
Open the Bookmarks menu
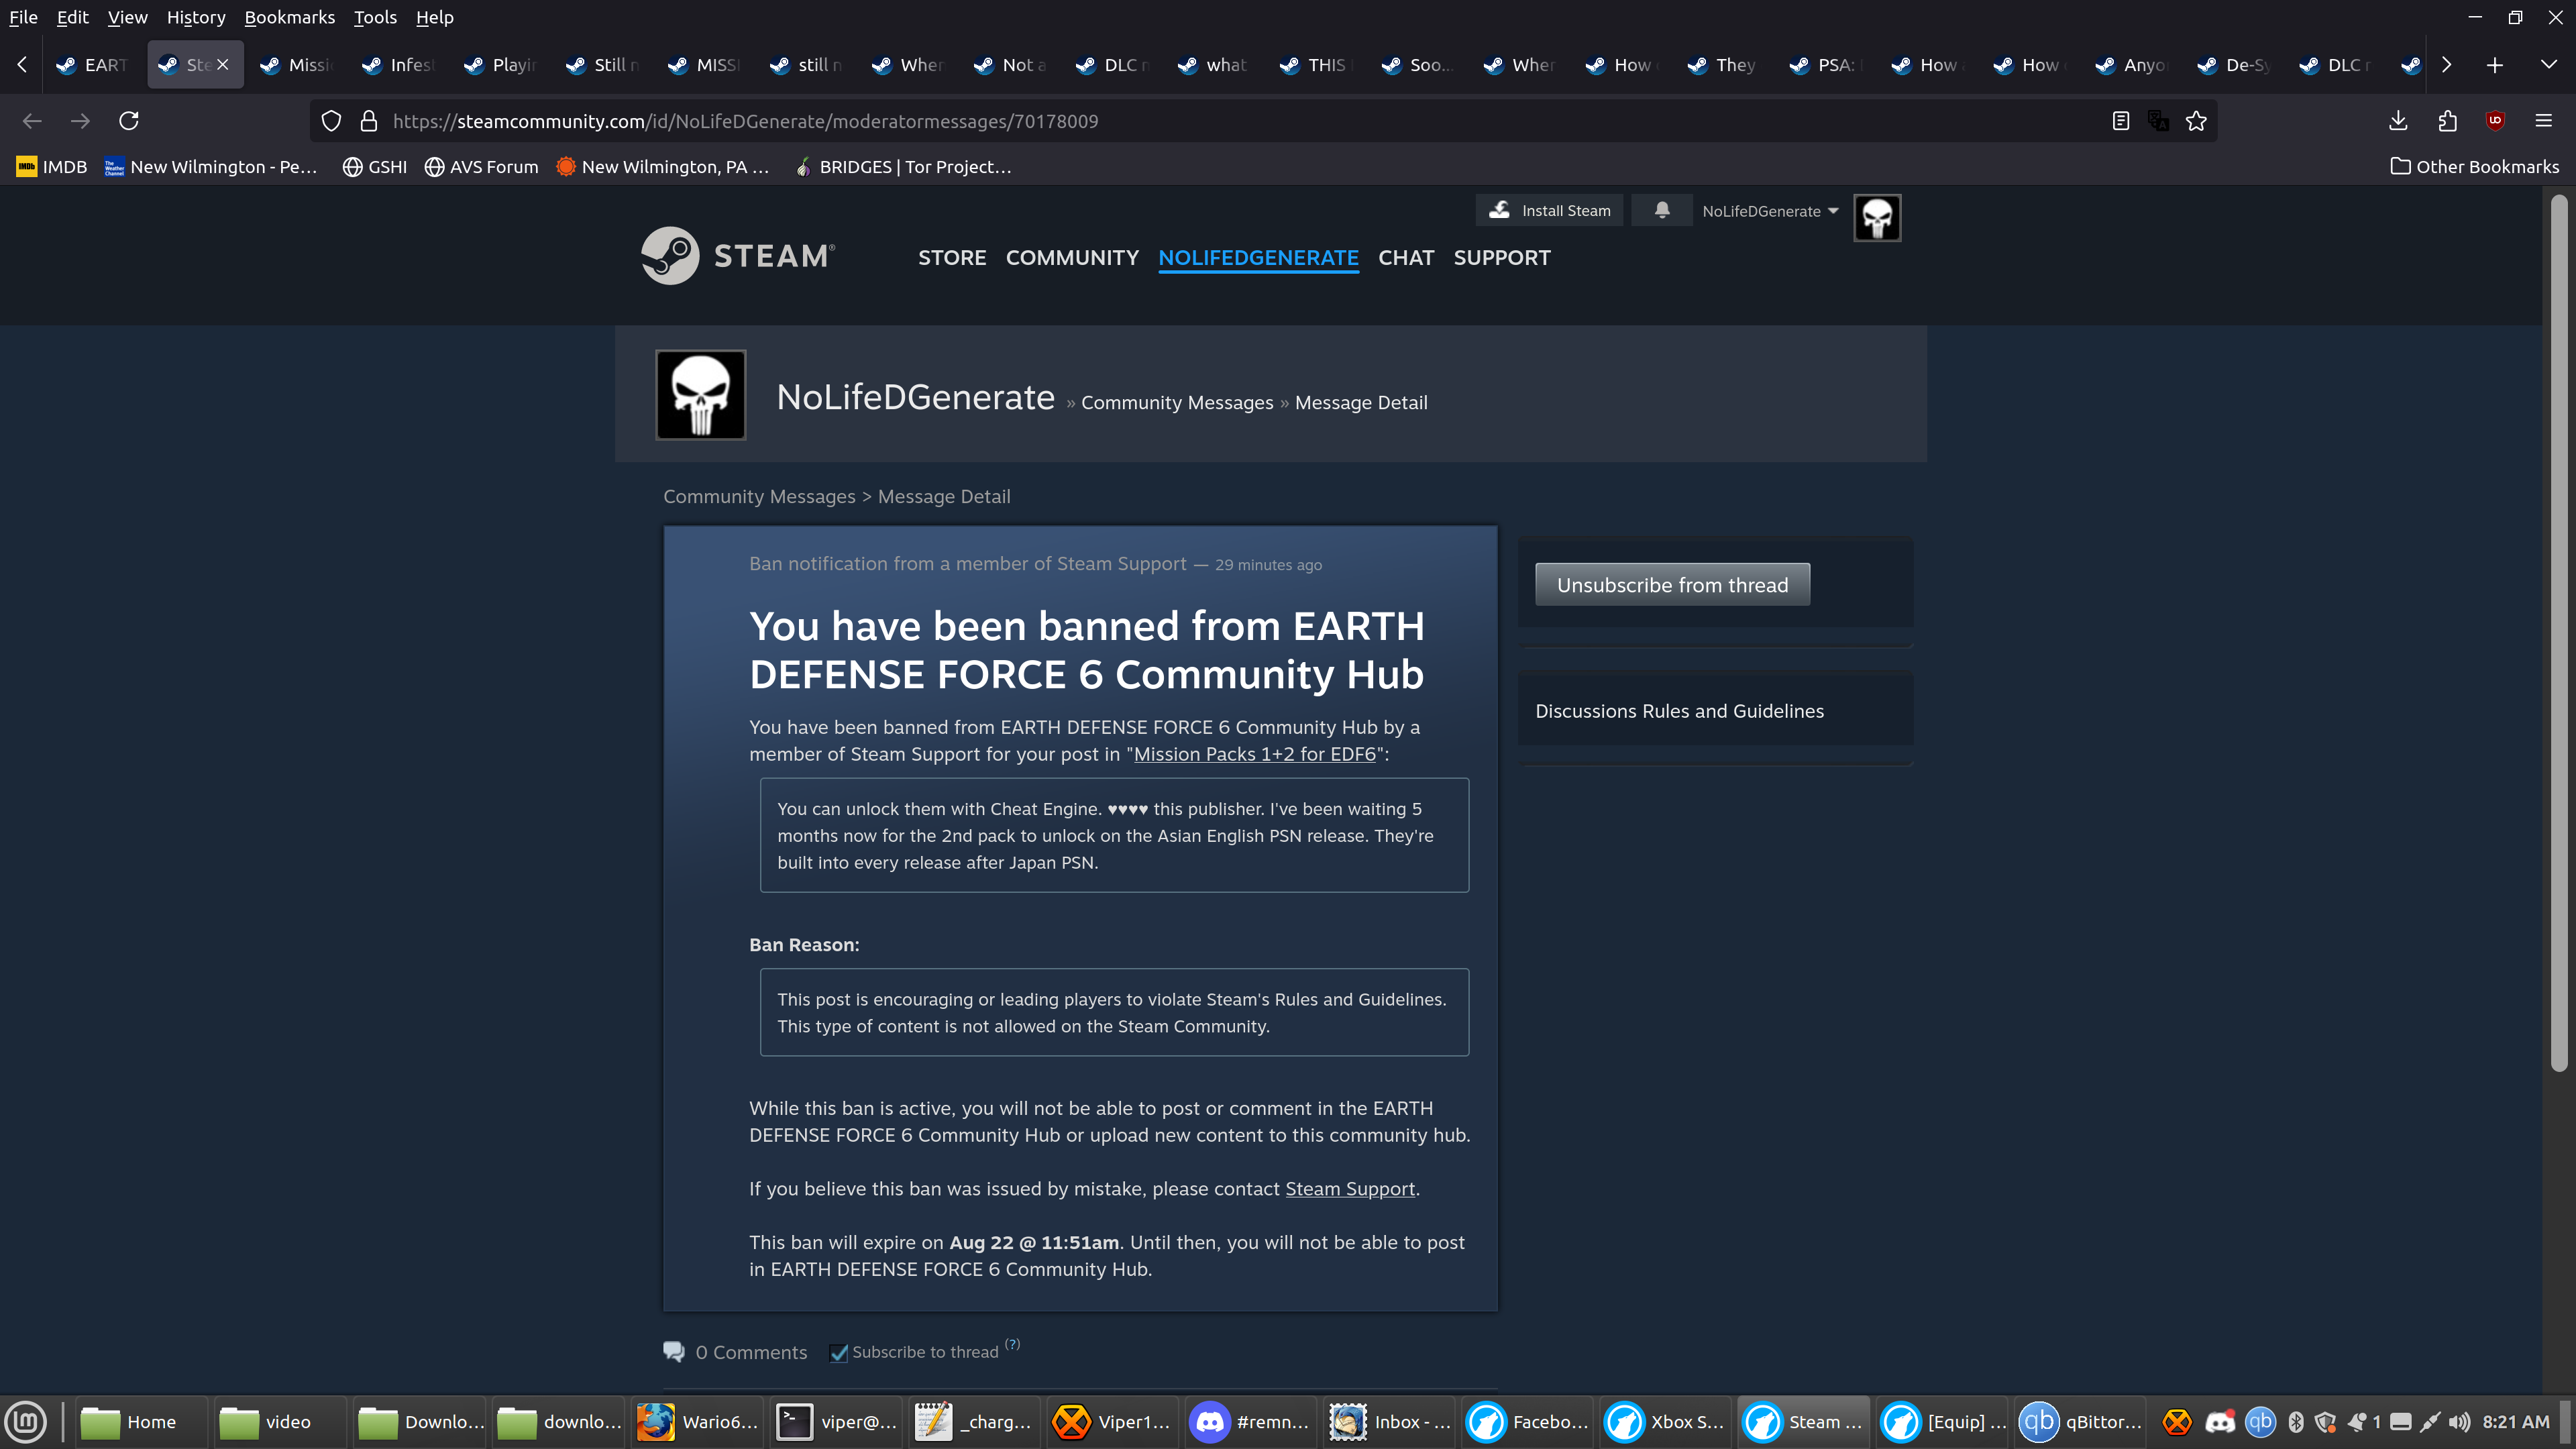click(x=289, y=17)
